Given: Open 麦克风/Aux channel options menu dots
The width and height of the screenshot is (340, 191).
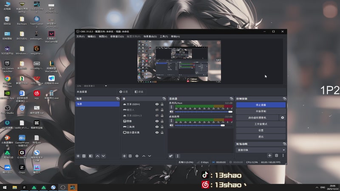Looking at the screenshot, I should coord(171,107).
